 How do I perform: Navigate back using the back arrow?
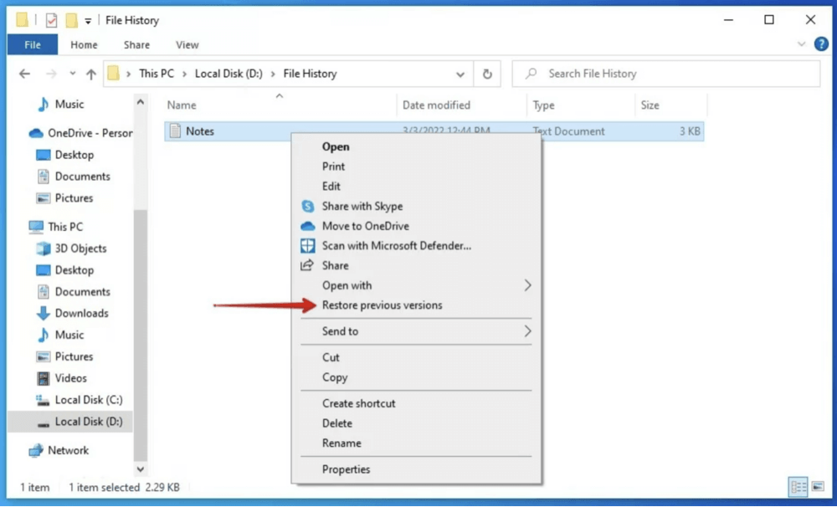coord(24,74)
